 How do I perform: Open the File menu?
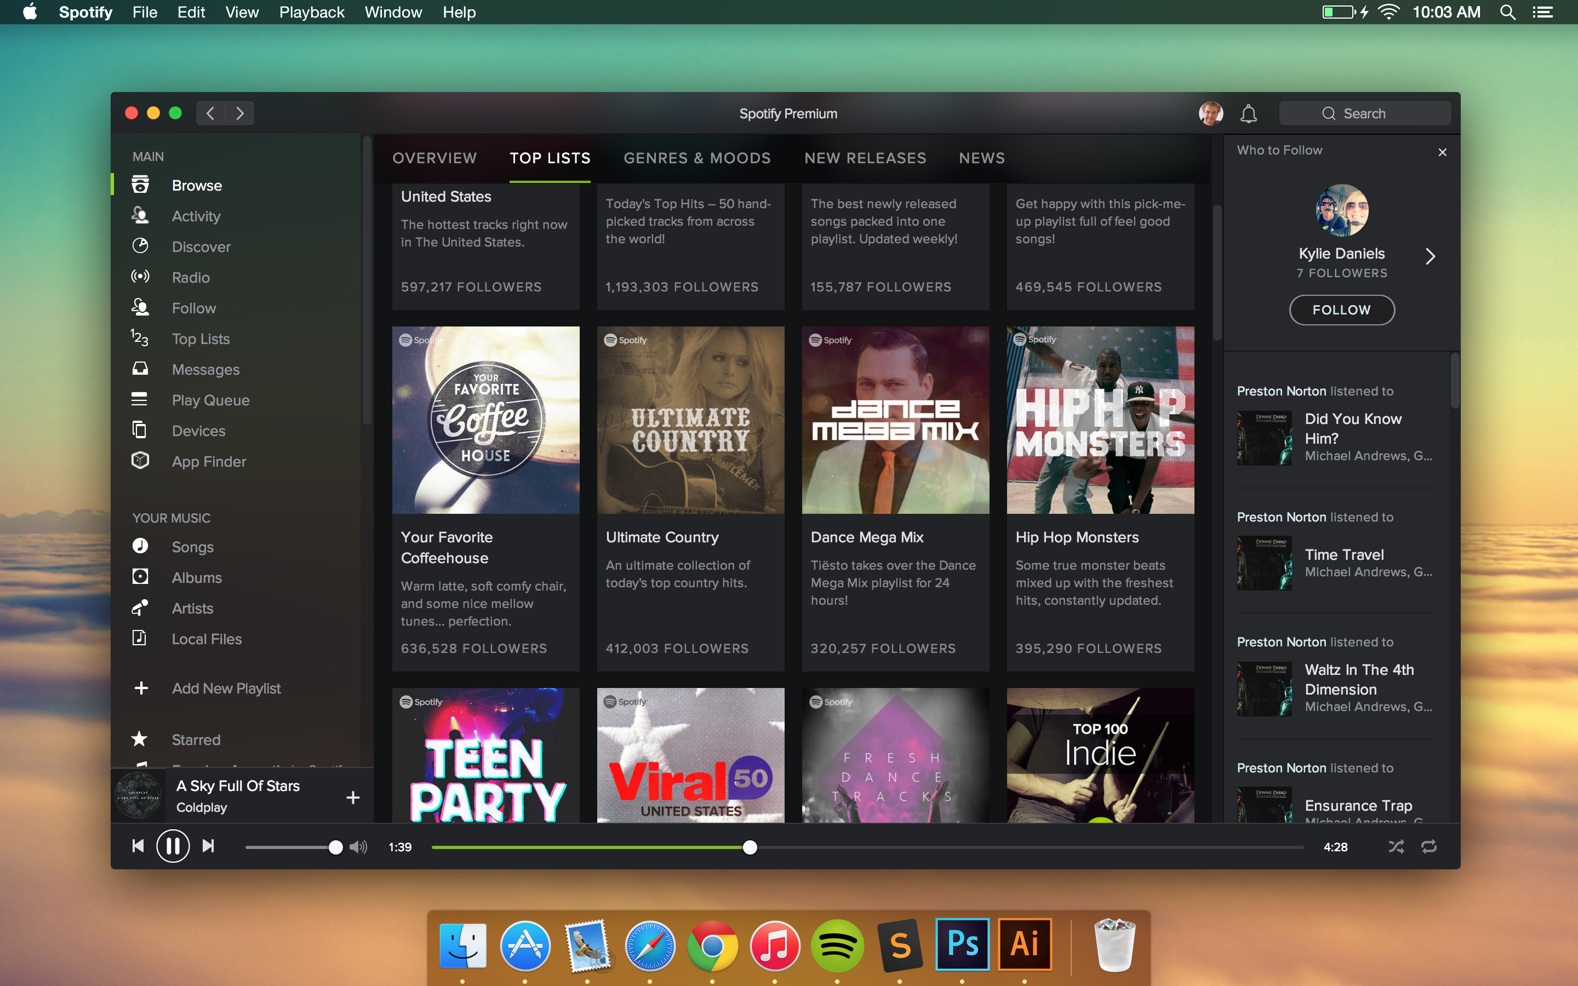[x=145, y=12]
